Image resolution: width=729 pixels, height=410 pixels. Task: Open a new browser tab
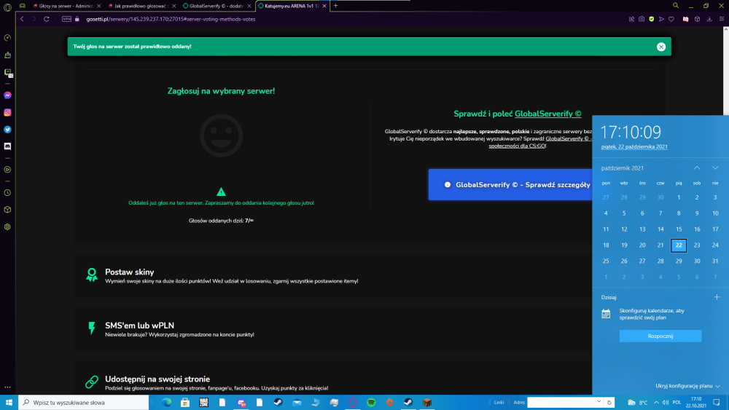[x=335, y=6]
